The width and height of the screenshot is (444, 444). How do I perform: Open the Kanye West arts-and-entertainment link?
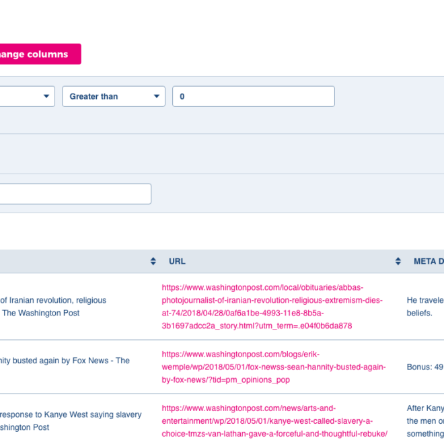tap(274, 421)
